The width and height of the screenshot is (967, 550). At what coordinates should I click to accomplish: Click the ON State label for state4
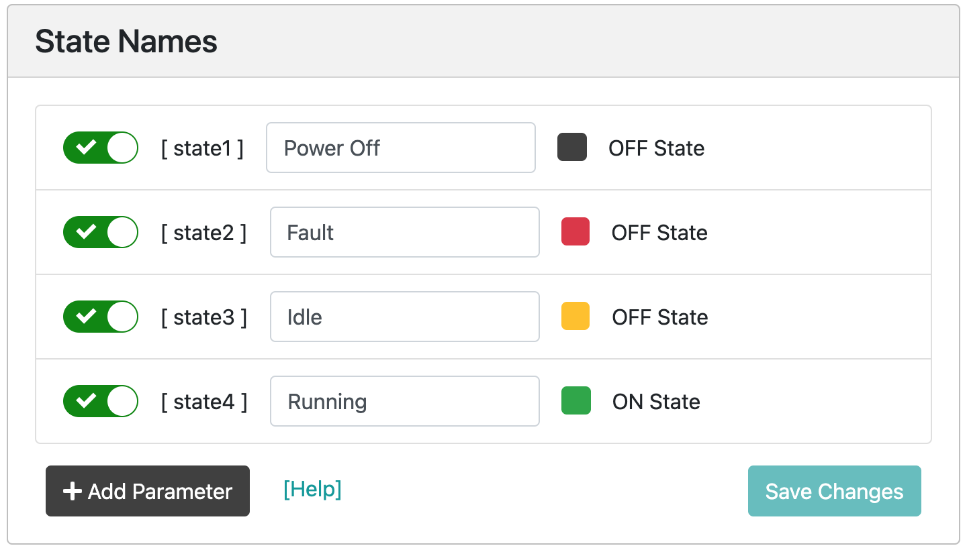pyautogui.click(x=656, y=402)
